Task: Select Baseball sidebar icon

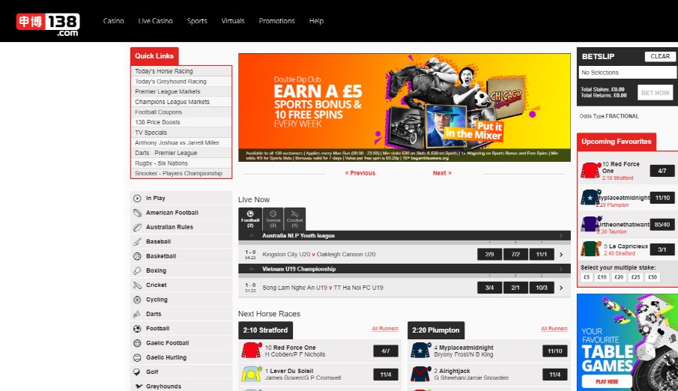Action: (x=137, y=242)
